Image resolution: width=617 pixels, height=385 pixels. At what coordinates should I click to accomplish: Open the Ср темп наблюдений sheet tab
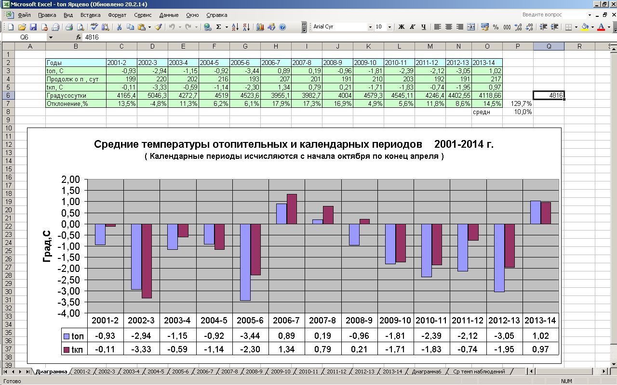click(479, 372)
